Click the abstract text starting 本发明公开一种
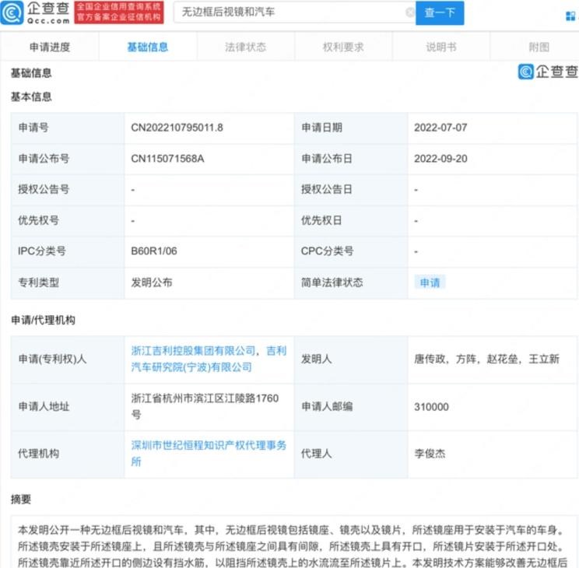 pos(293,546)
